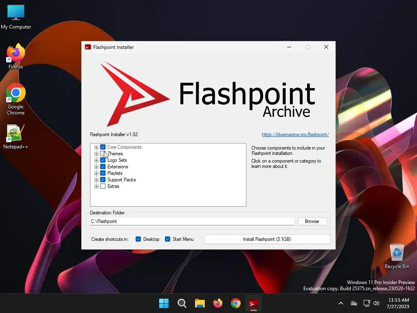
Task: Uncheck the Extensions checkbox
Action: pos(103,167)
